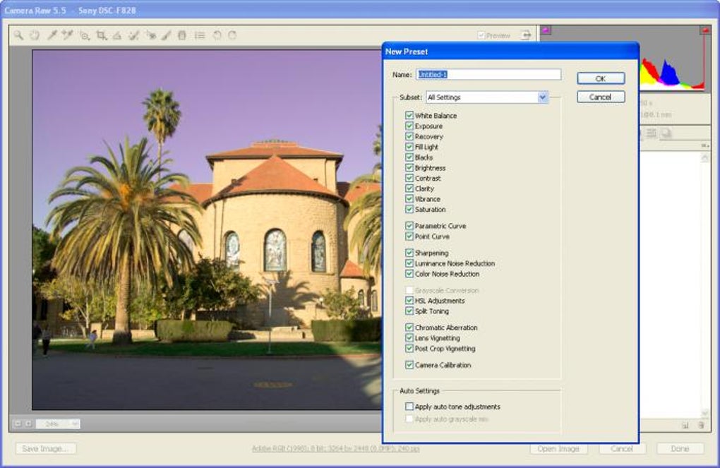
Task: Select the Adjustment Brush tool
Action: [166, 35]
